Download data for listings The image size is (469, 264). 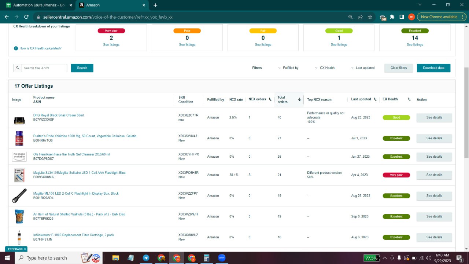click(433, 68)
